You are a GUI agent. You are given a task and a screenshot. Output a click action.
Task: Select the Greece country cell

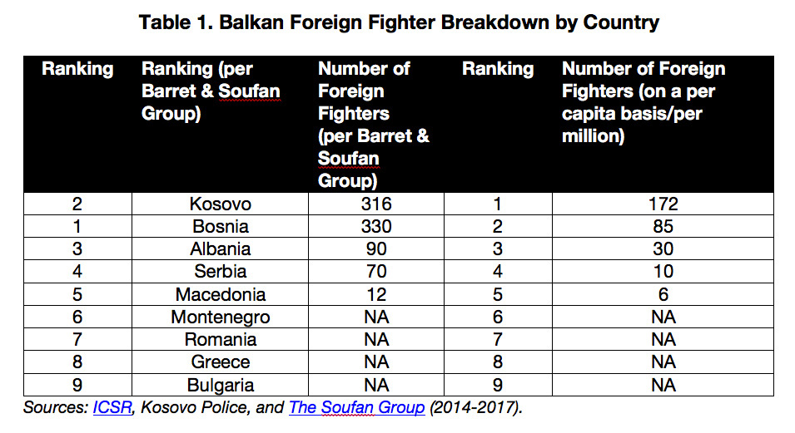point(220,362)
